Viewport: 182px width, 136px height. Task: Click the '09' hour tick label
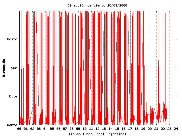(78, 129)
